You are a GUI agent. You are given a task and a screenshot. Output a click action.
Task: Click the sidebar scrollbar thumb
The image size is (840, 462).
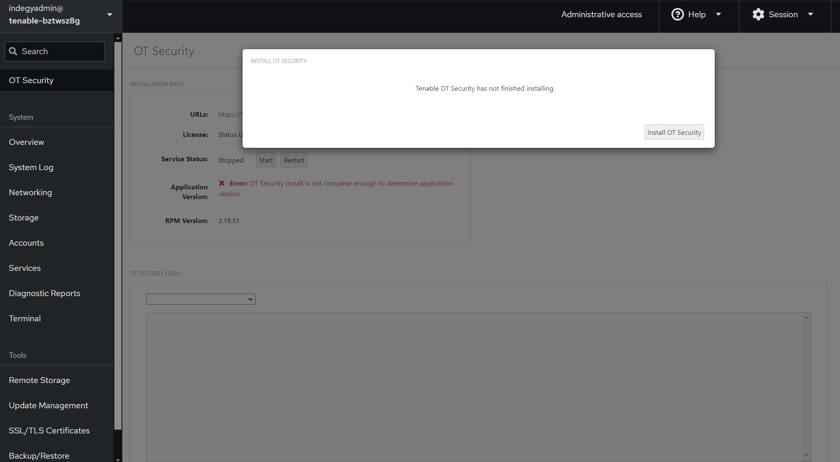118,235
